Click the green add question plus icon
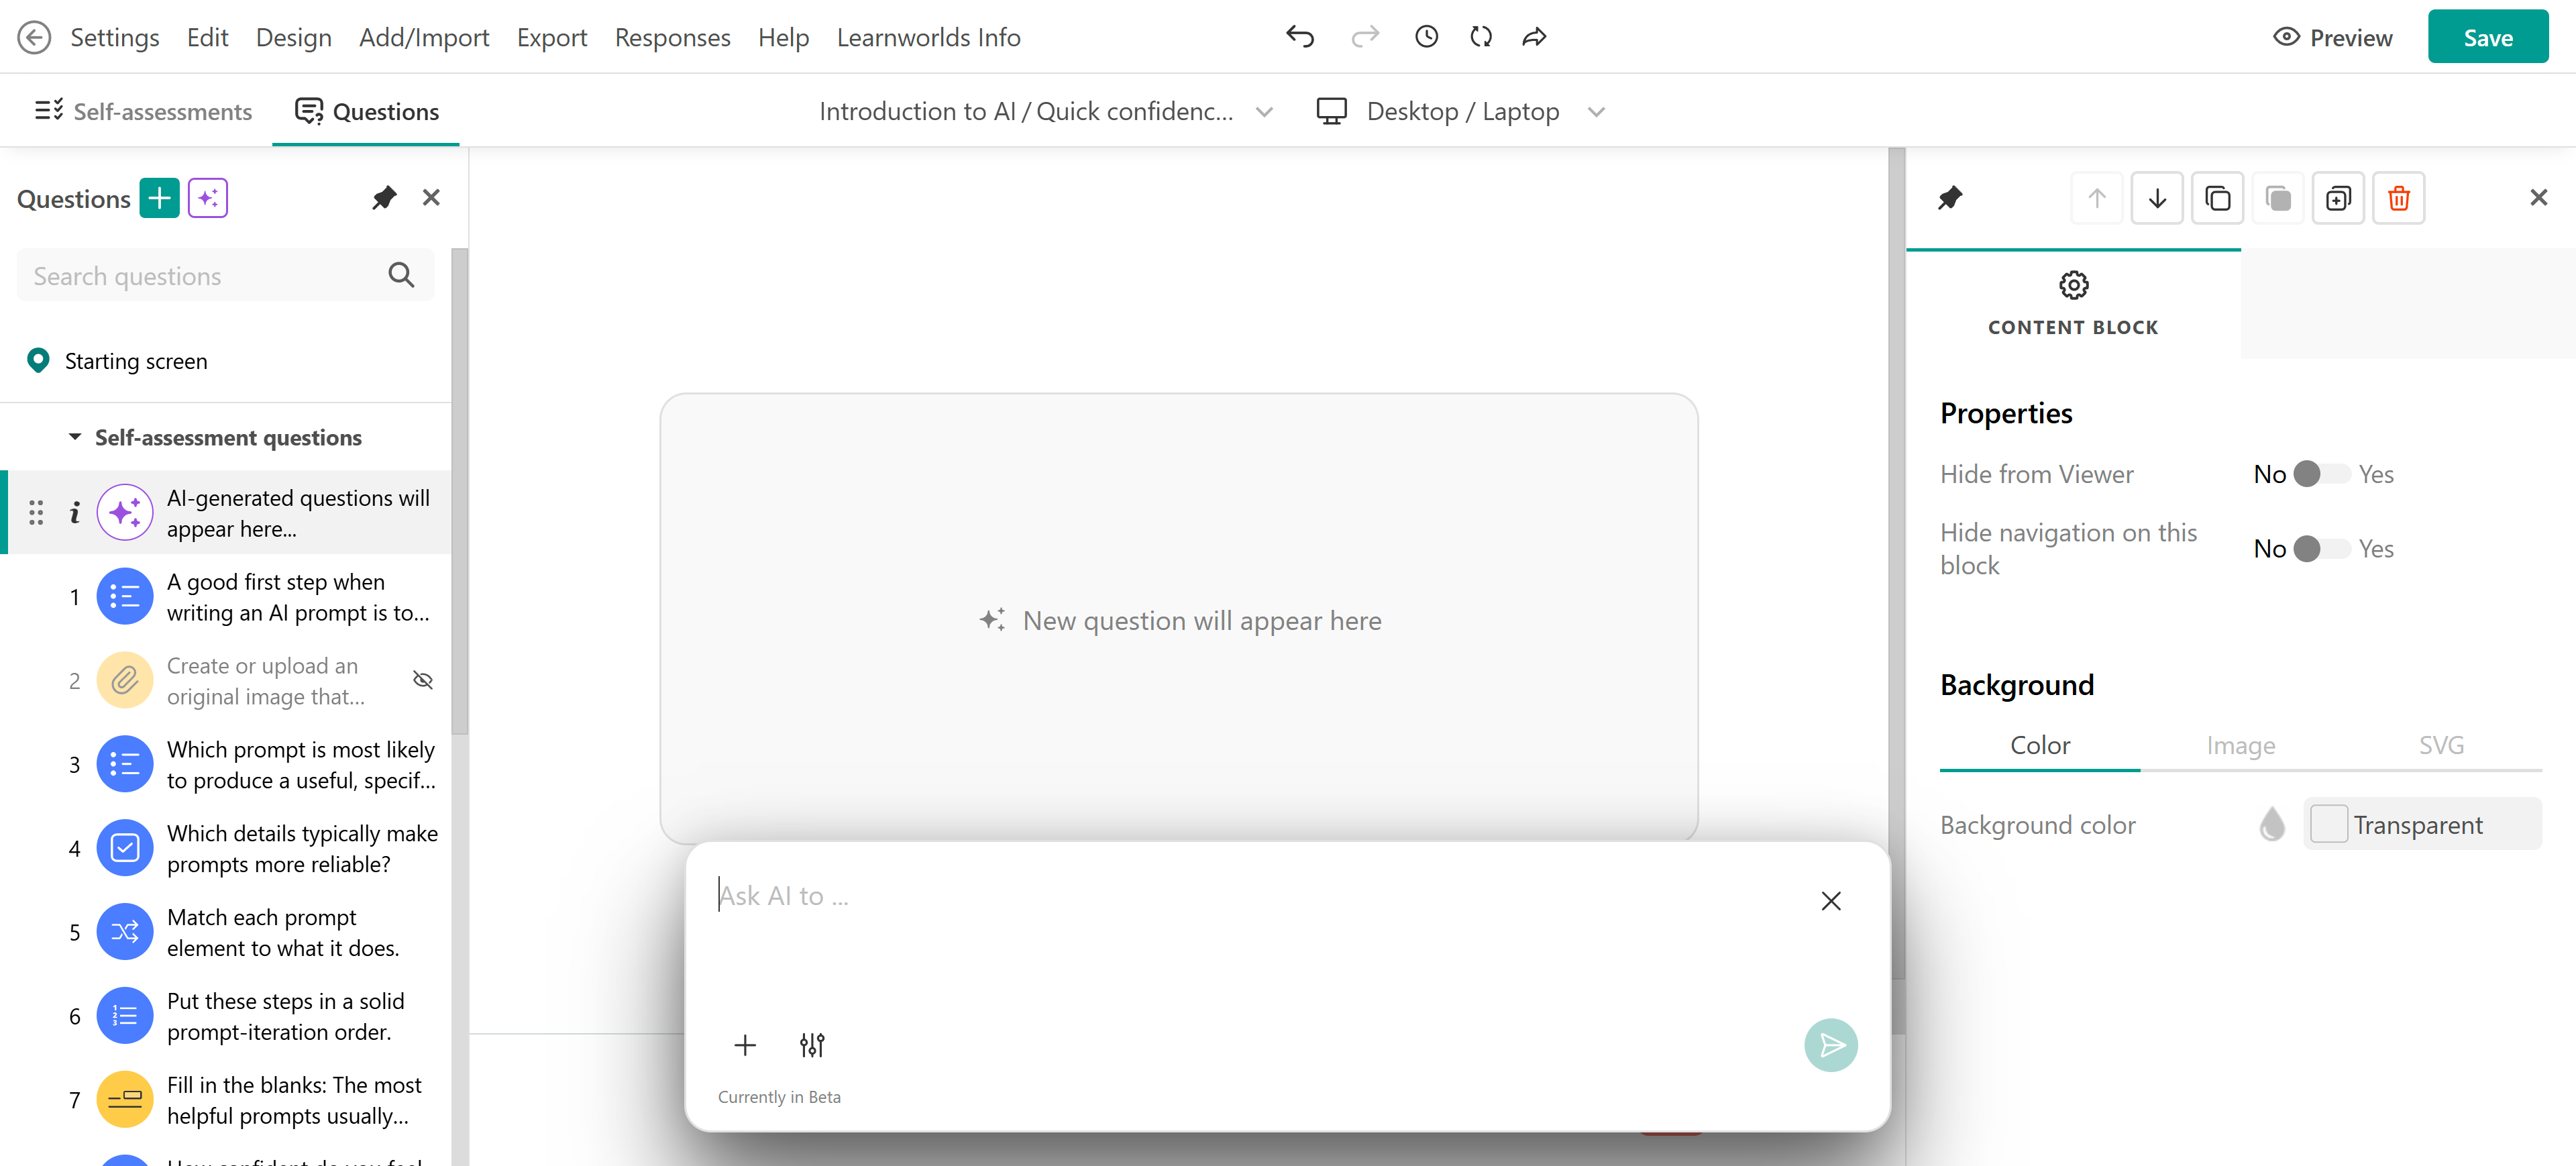2576x1166 pixels. point(159,198)
